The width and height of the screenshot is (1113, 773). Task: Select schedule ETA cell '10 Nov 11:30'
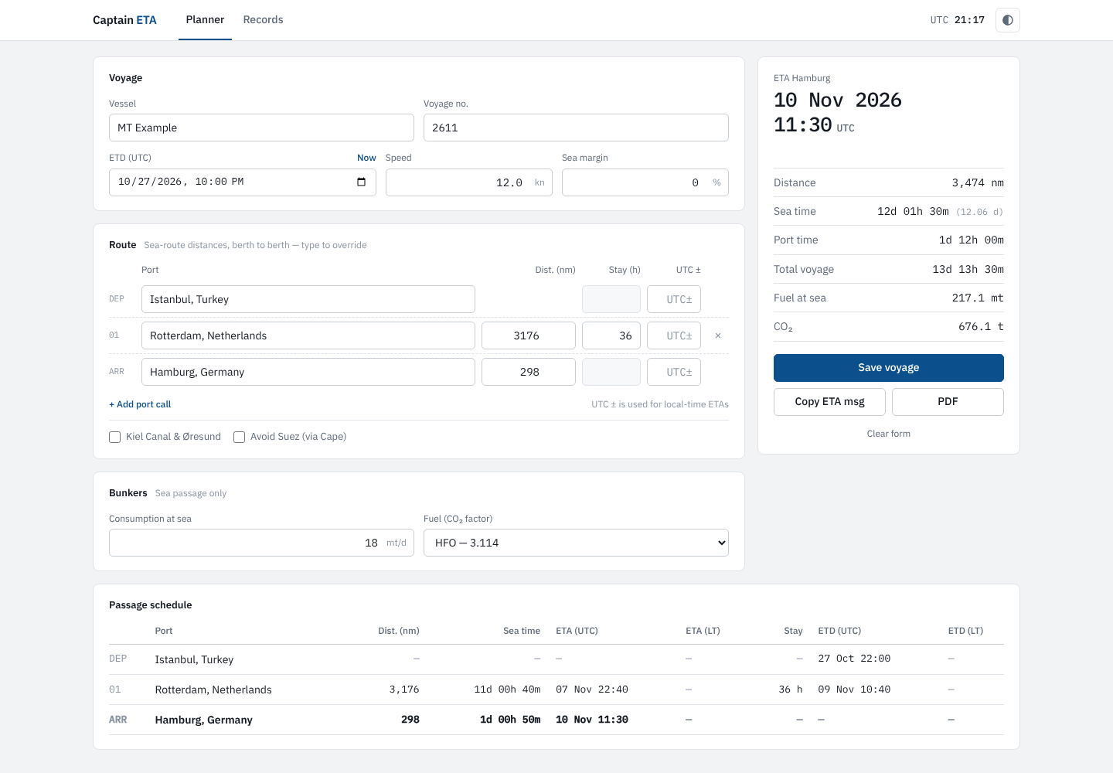(x=592, y=720)
